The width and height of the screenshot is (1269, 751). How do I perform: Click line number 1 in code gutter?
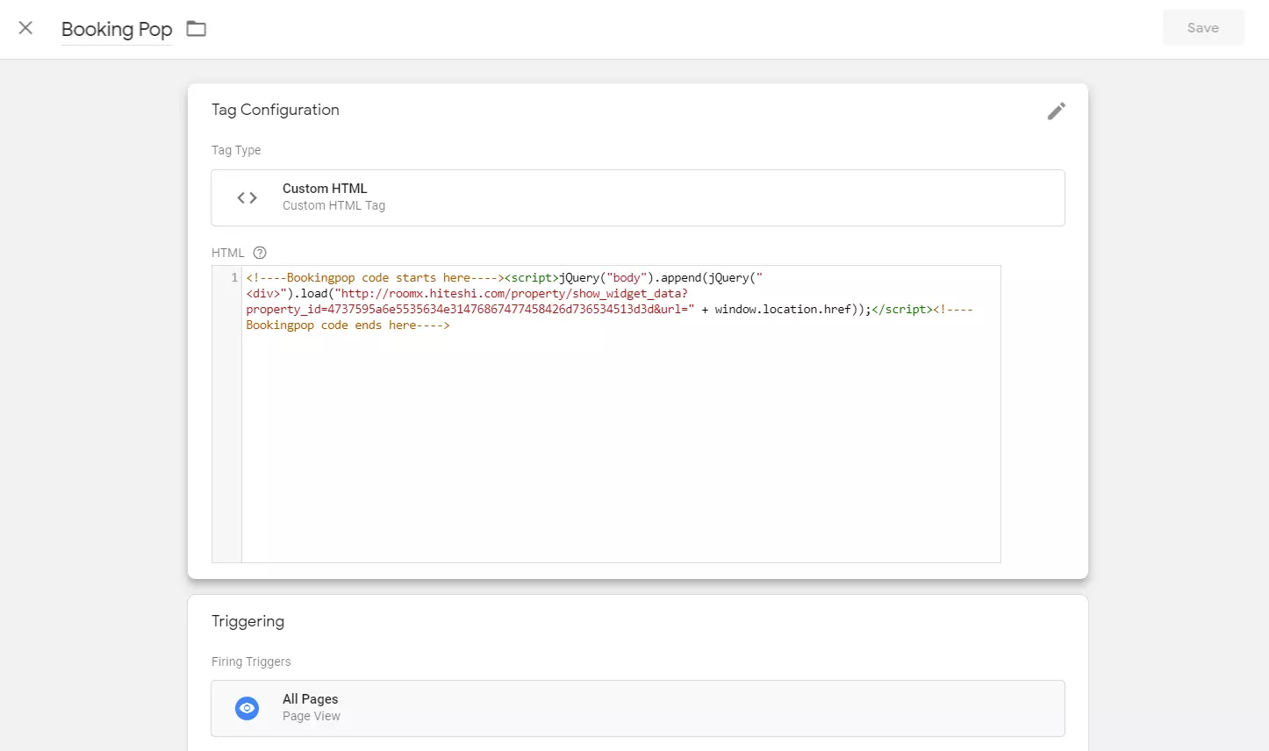[234, 278]
